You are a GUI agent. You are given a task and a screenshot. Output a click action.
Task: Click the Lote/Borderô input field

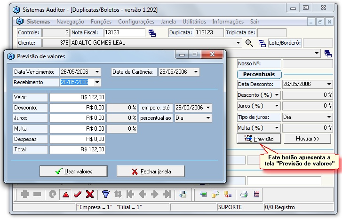pyautogui.click(x=318, y=43)
